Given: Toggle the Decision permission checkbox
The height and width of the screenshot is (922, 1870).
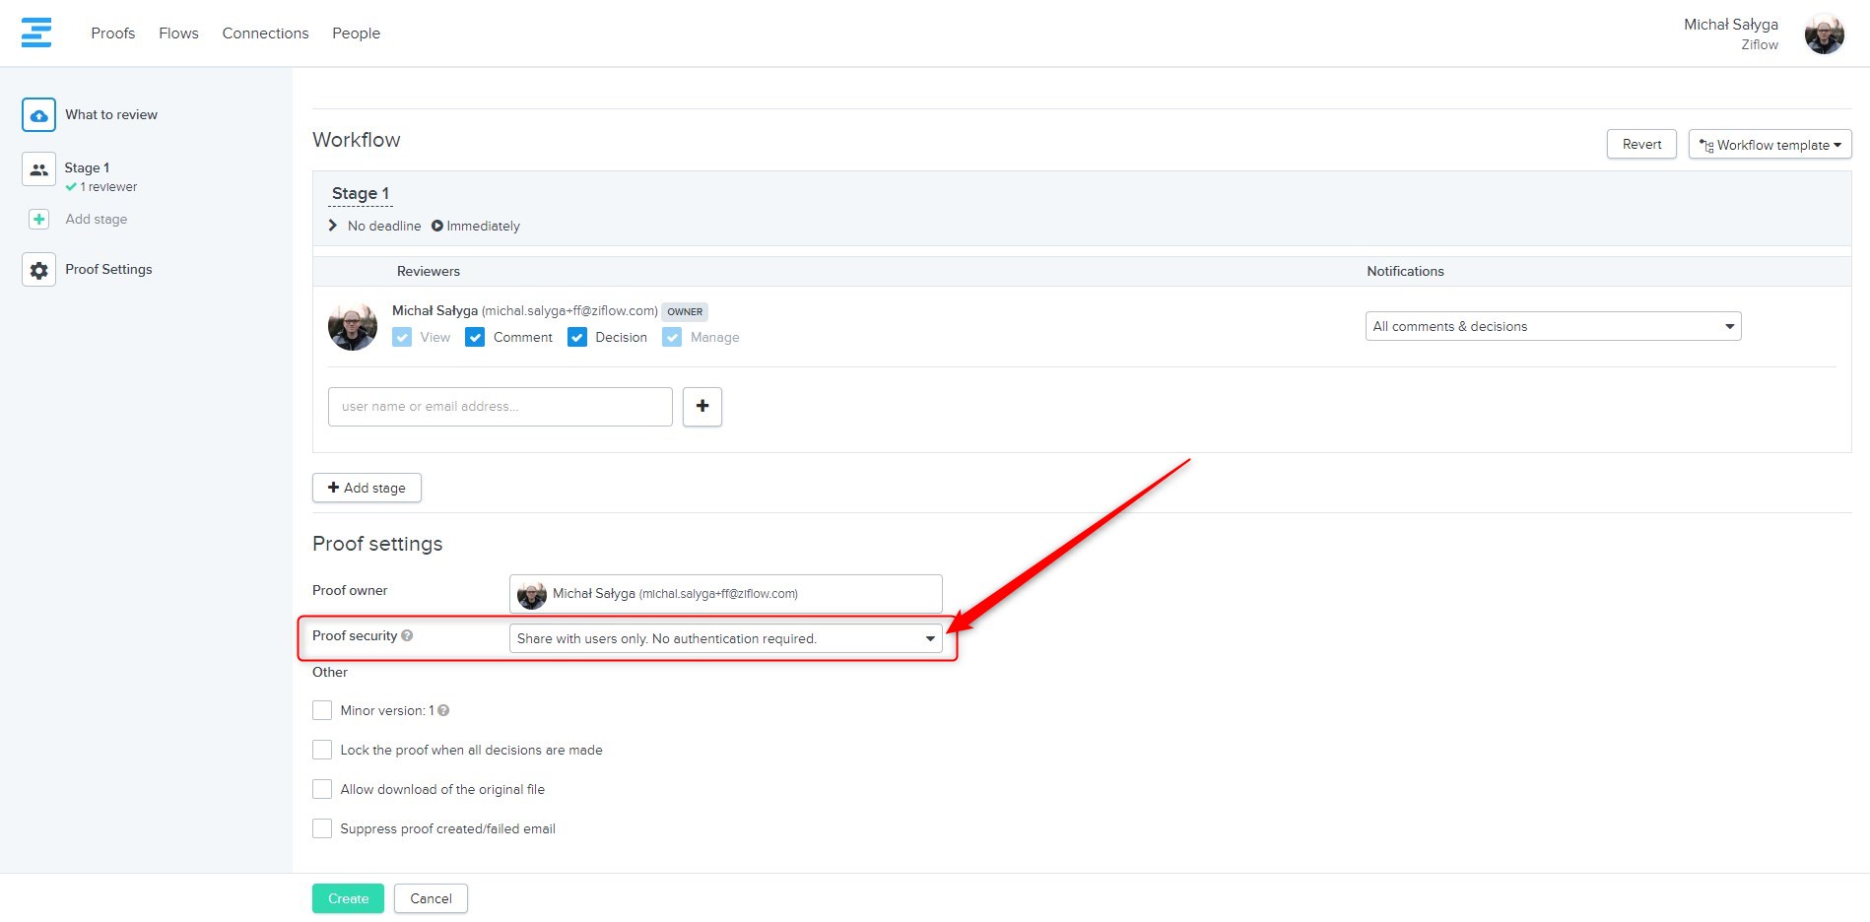Looking at the screenshot, I should click(577, 338).
